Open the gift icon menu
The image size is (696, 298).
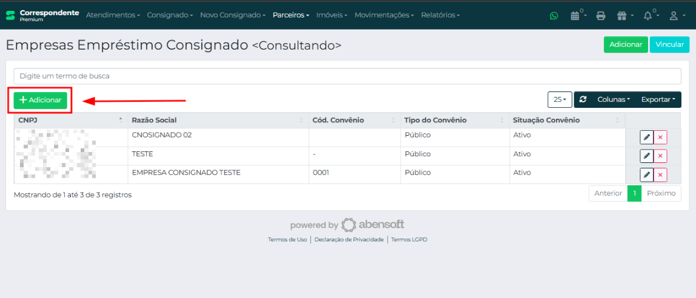pos(625,16)
